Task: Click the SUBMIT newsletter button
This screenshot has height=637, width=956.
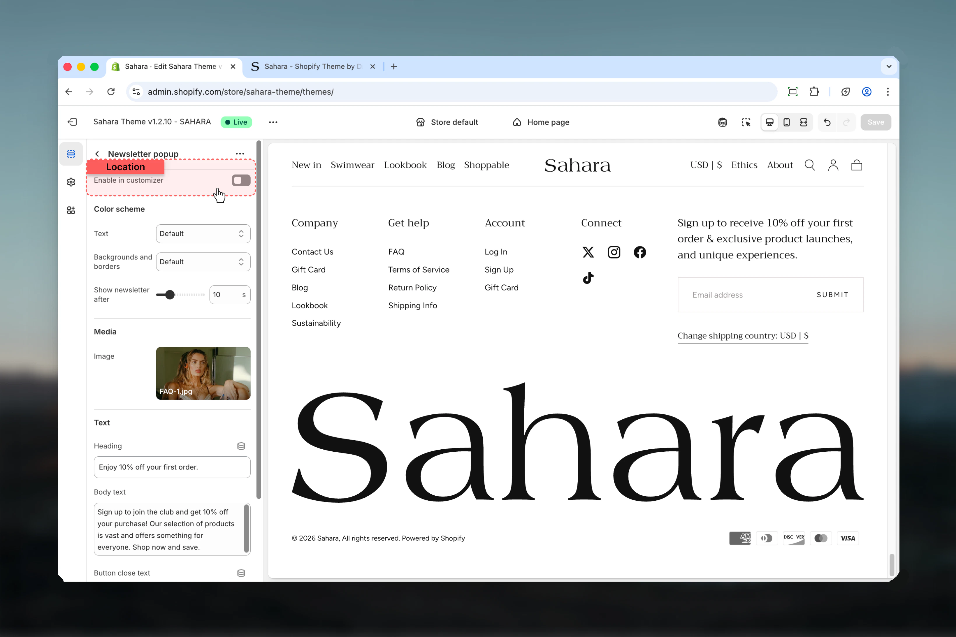Action: pyautogui.click(x=832, y=295)
